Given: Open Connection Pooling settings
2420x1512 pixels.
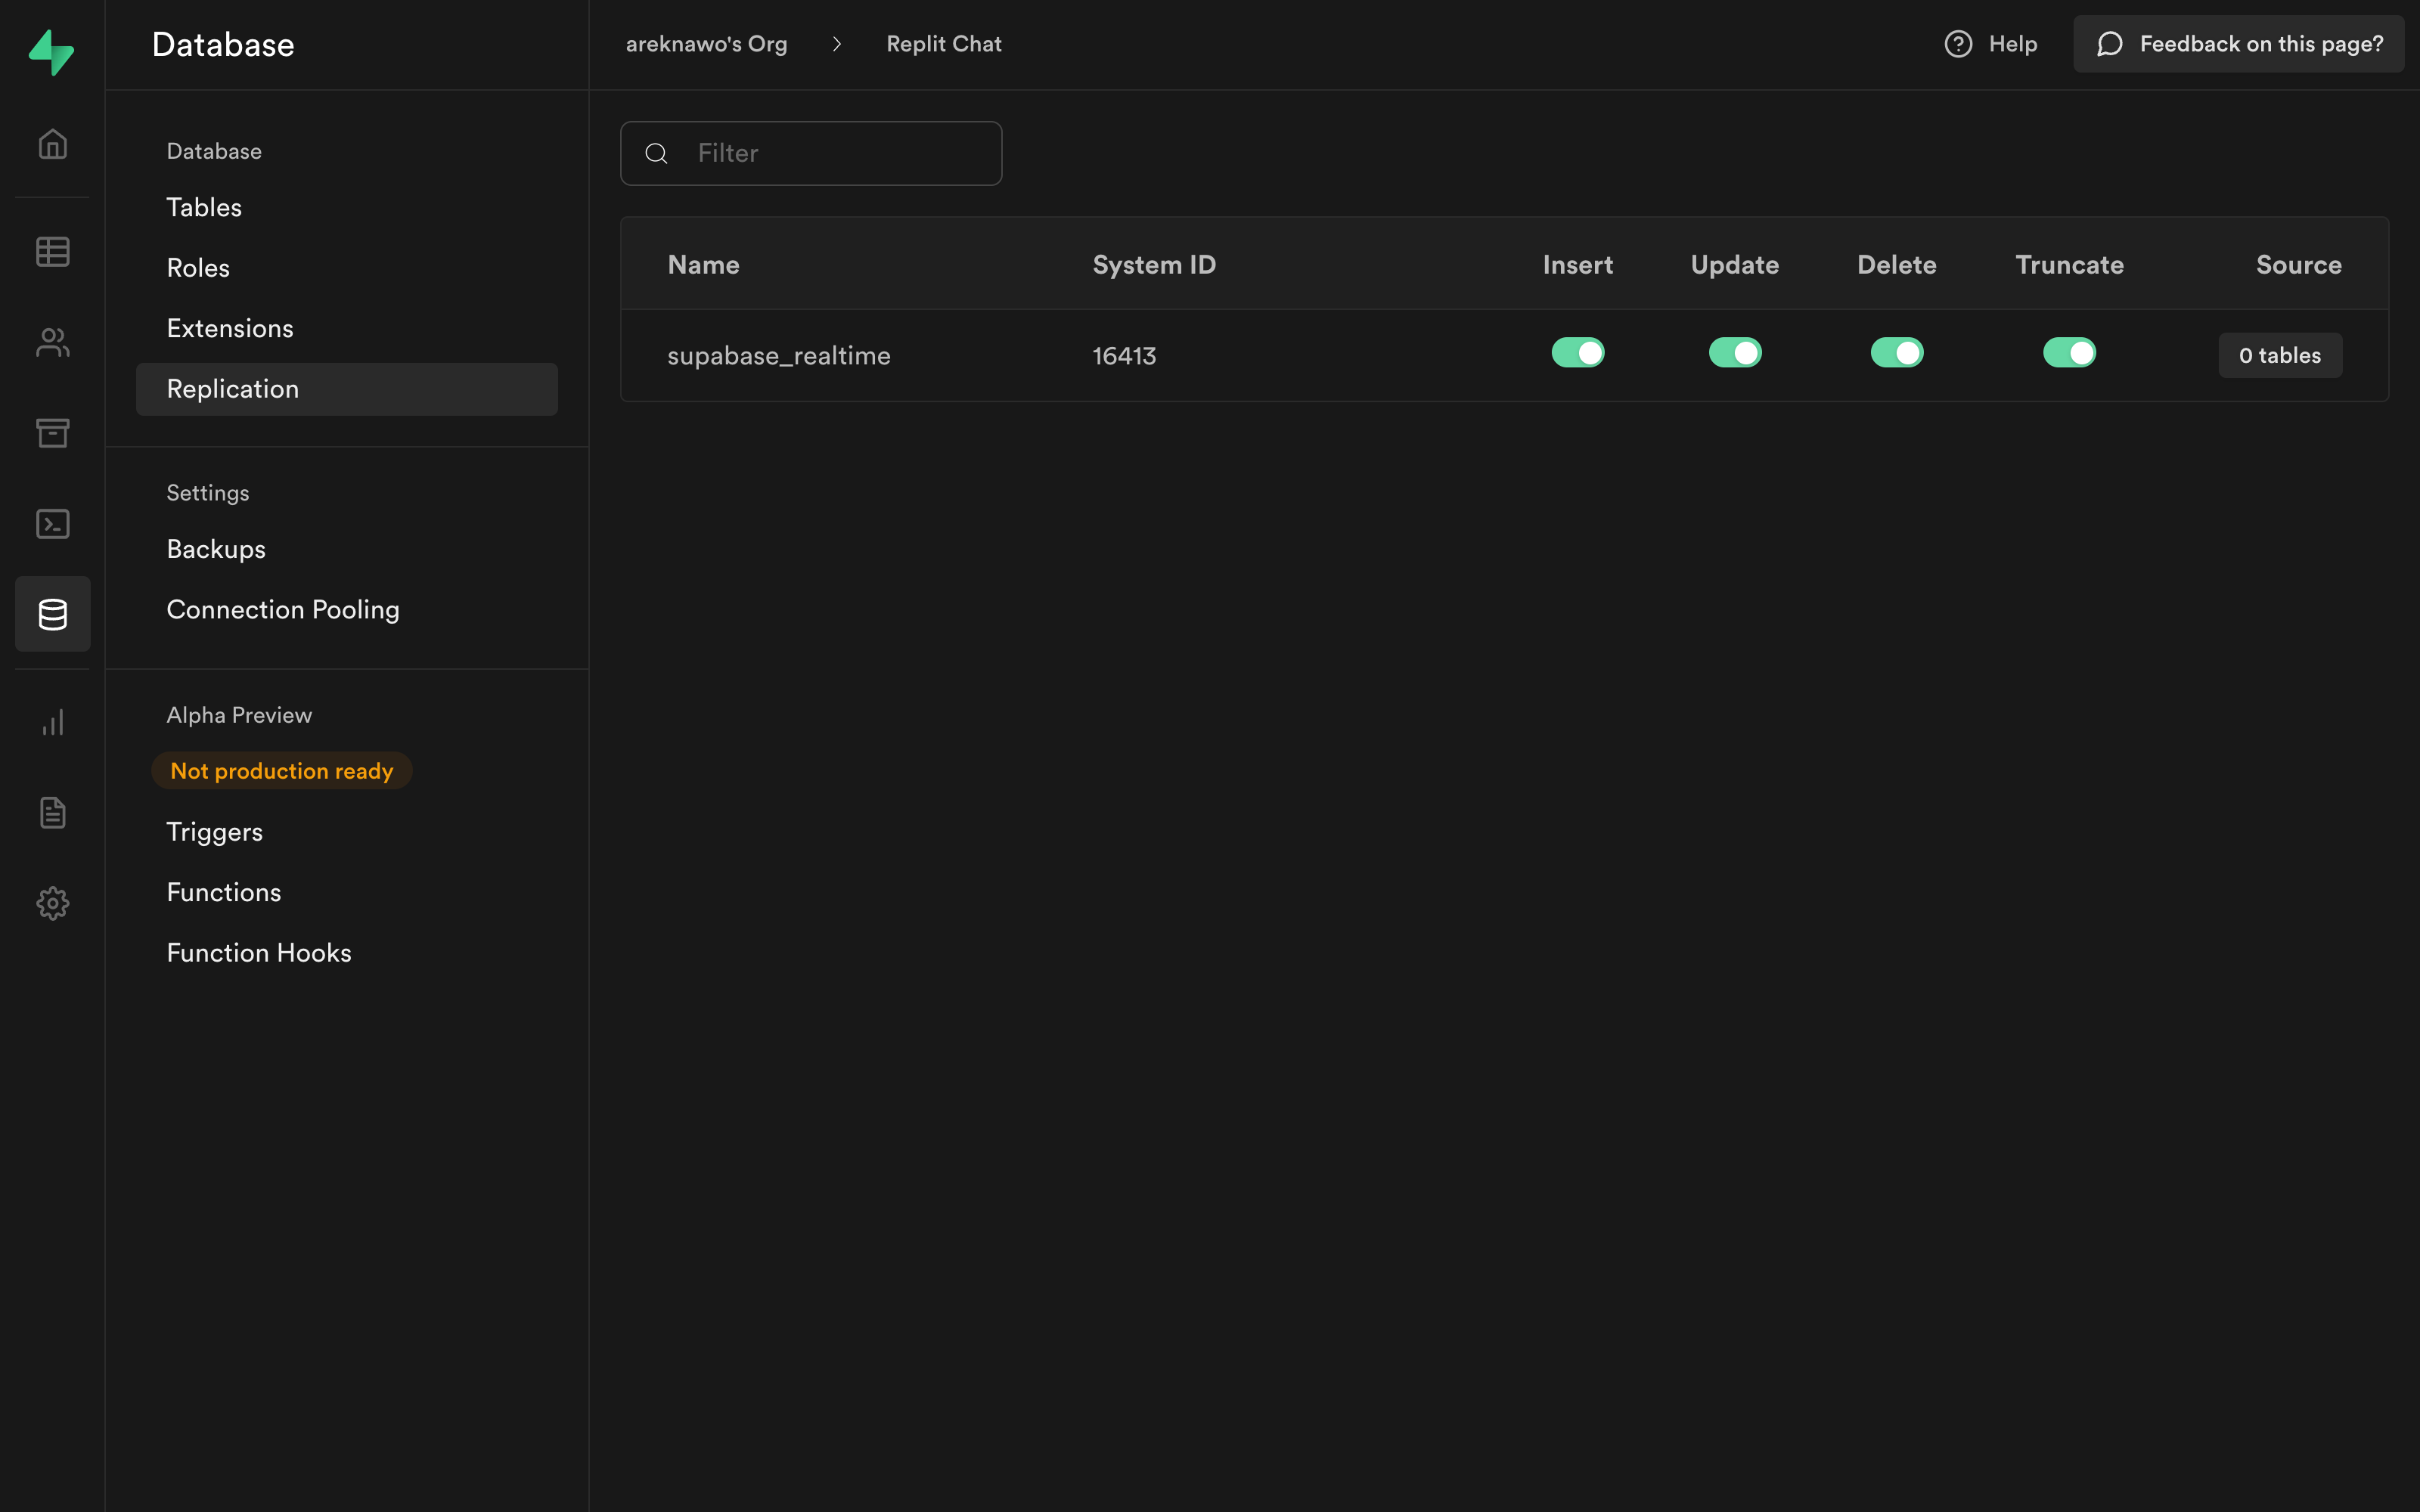Looking at the screenshot, I should pyautogui.click(x=283, y=609).
